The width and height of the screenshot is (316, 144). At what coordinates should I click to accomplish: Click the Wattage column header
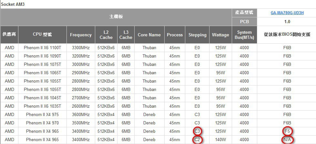220,35
